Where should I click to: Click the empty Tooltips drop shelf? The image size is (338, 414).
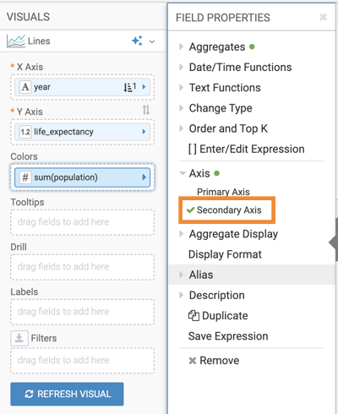[82, 222]
